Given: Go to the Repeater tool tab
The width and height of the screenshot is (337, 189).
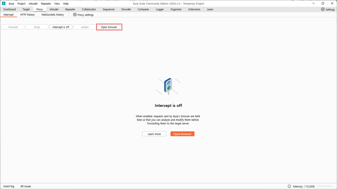Looking at the screenshot, I should (x=70, y=9).
